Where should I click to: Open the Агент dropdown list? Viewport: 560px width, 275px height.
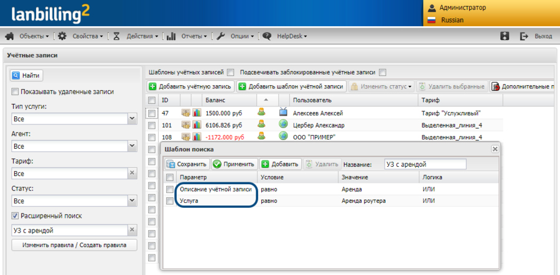click(x=132, y=146)
